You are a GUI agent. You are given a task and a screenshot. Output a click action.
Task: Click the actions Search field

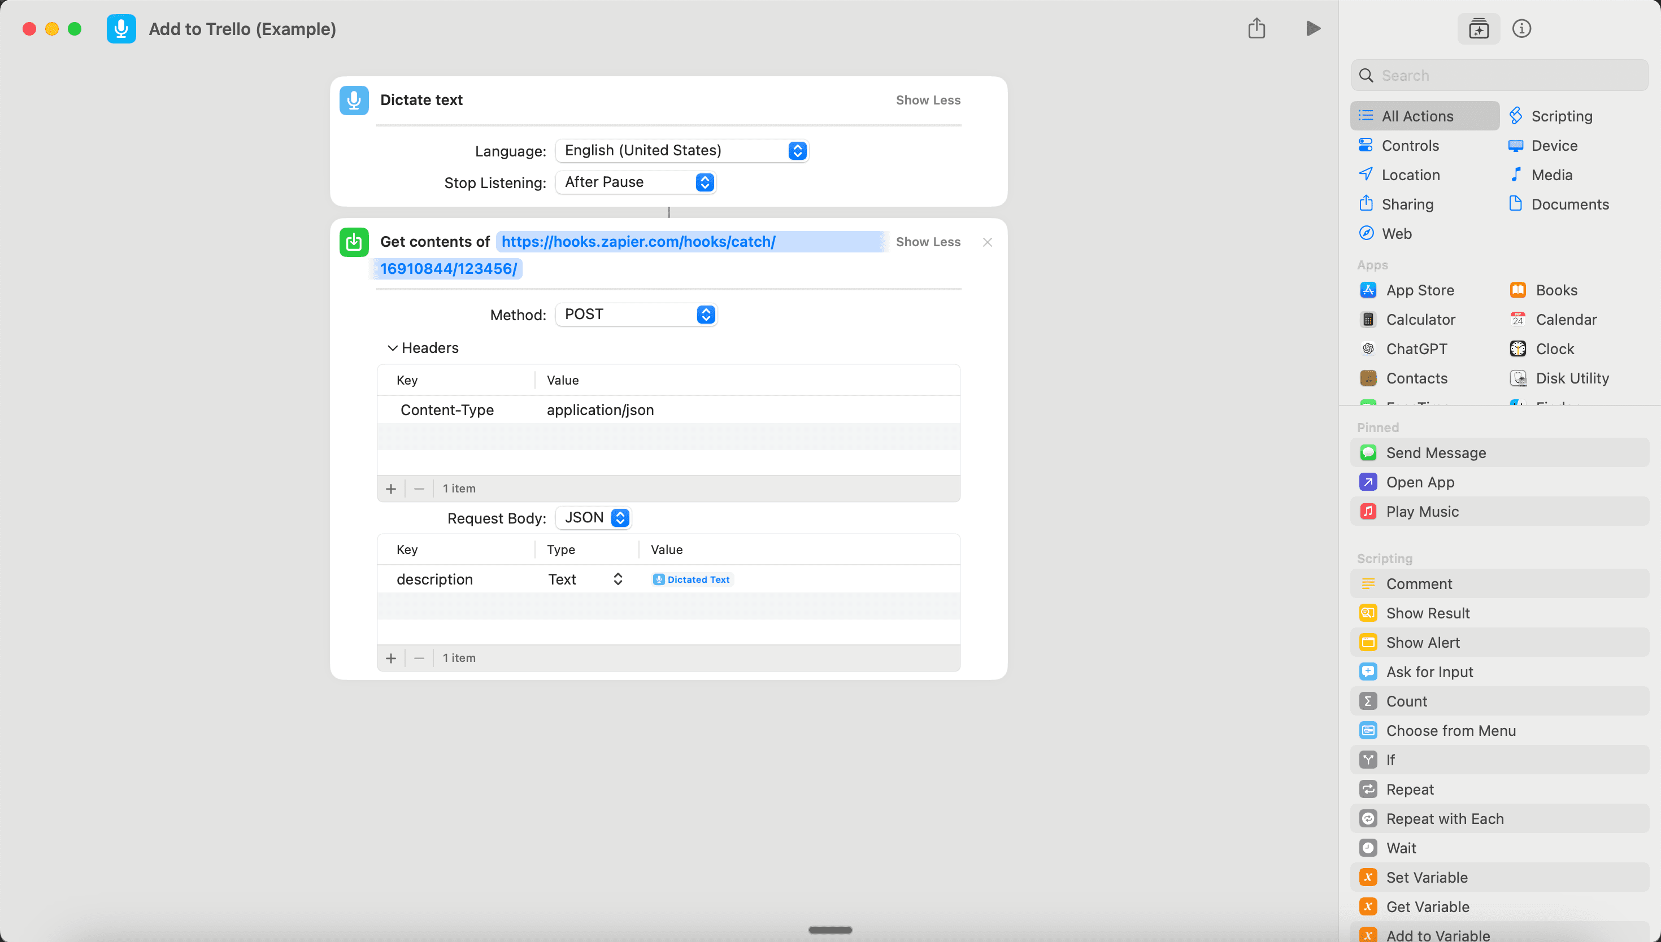pos(1499,75)
